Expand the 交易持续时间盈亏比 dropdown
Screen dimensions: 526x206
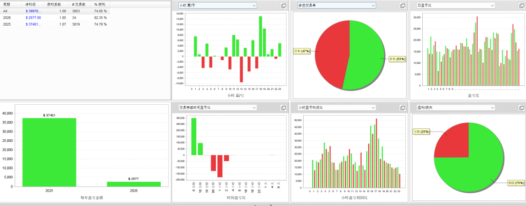pyautogui.click(x=254, y=107)
